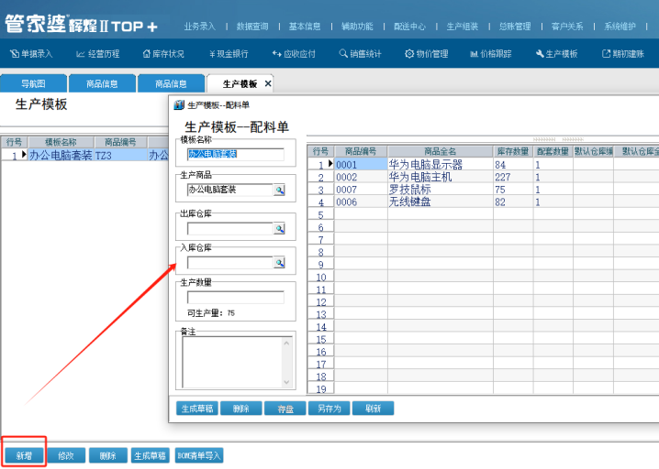Viewport: 659px width, 469px height.
Task: Select the 办公电脑套装 row in the template list
Action: pos(84,155)
